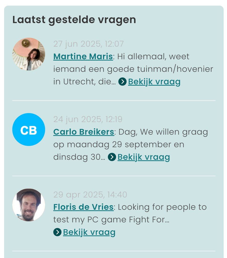Open the Carlo Breikers profile link

click(84, 132)
